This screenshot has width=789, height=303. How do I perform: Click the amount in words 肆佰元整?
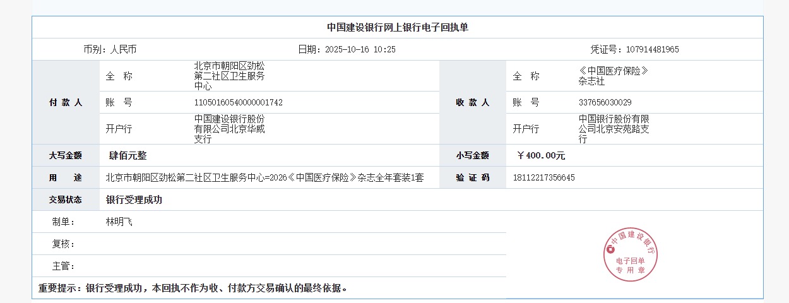128,155
